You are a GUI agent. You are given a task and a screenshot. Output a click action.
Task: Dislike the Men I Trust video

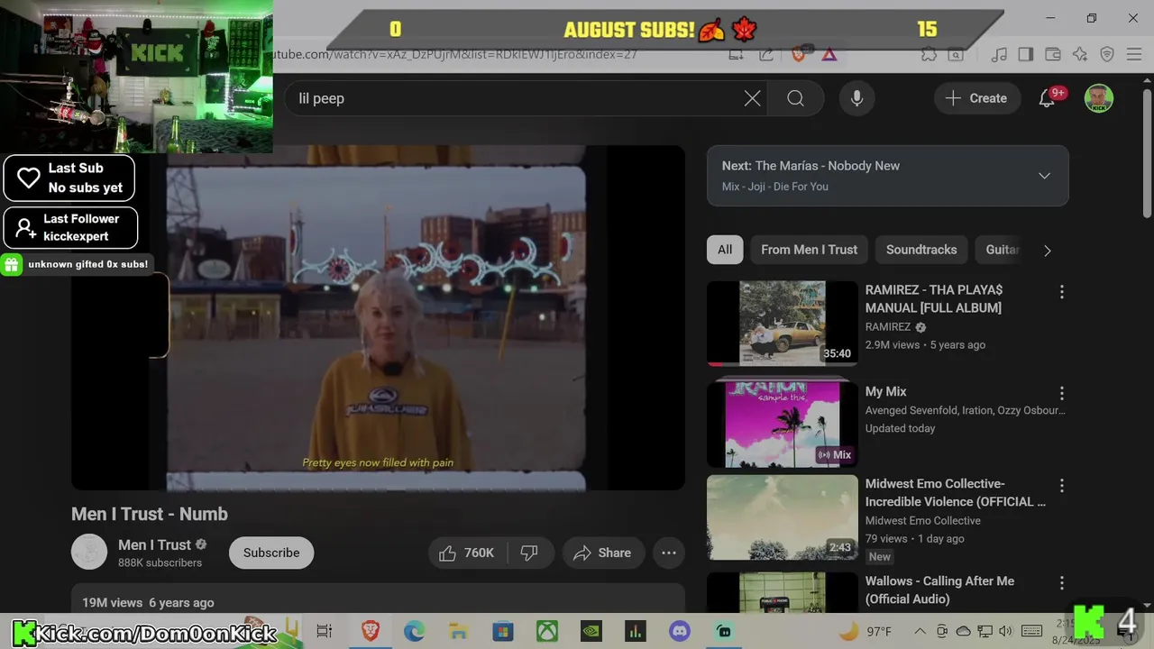point(529,553)
